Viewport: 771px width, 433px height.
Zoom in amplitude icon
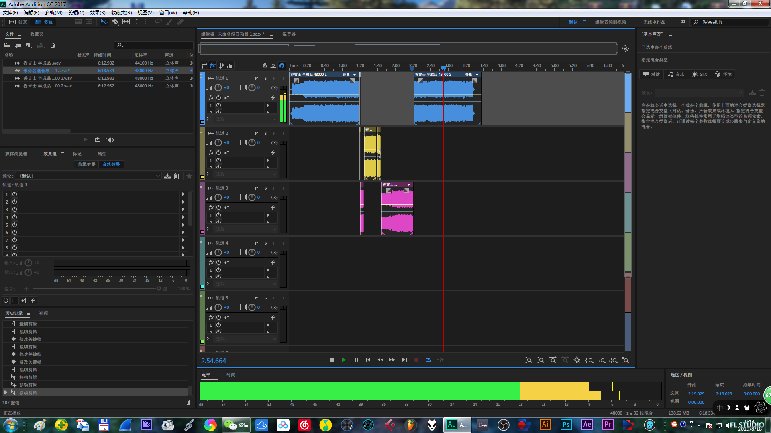point(528,360)
